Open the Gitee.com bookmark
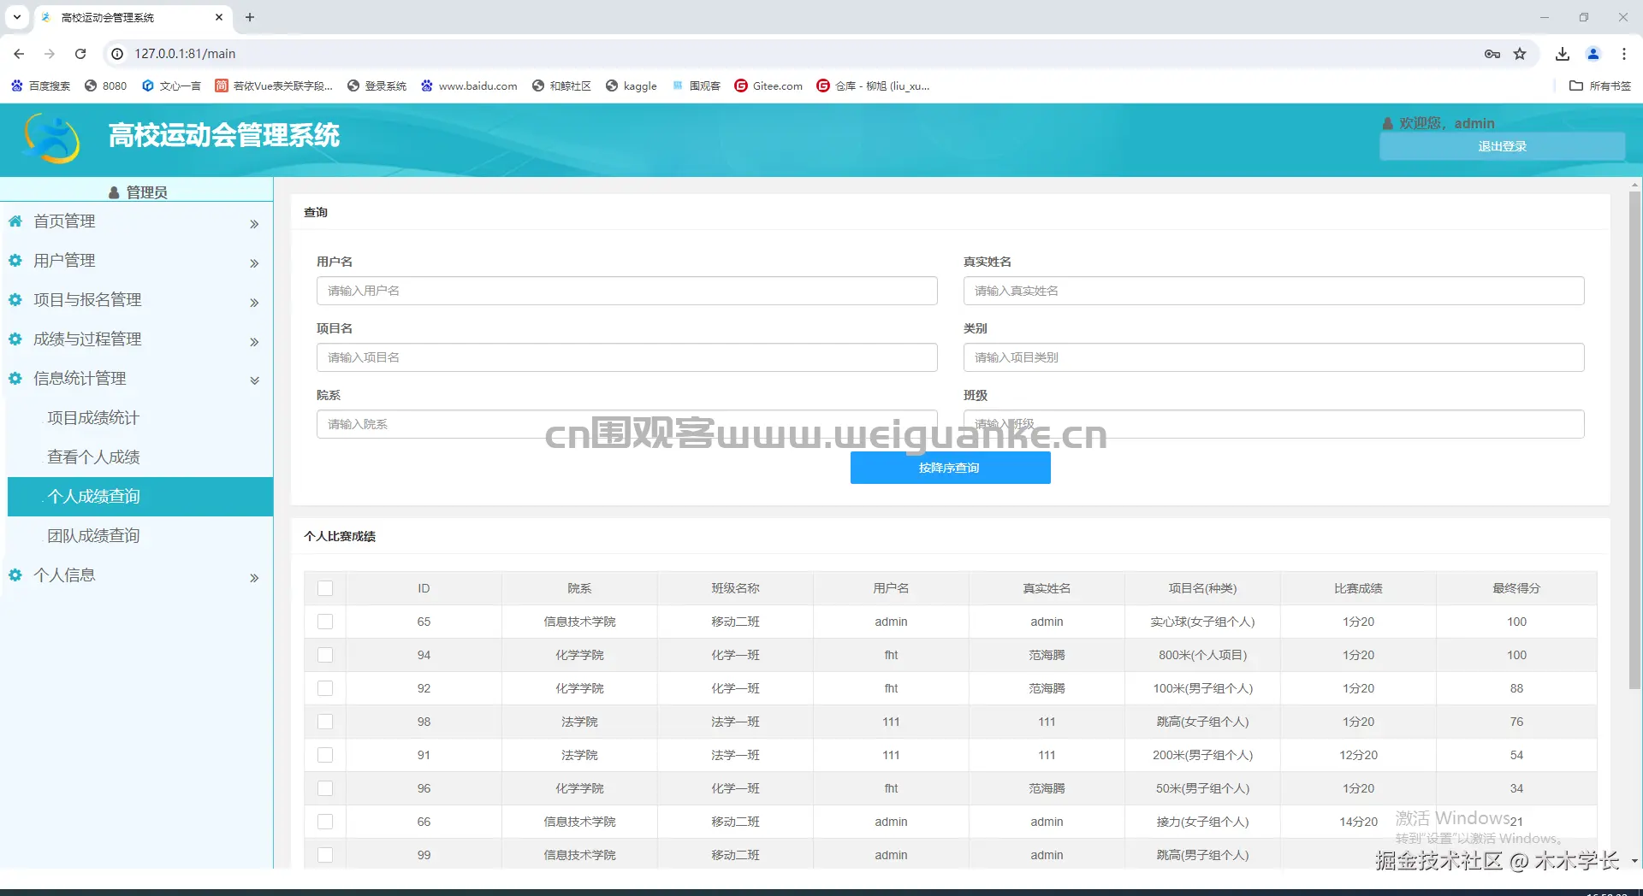Image resolution: width=1643 pixels, height=896 pixels. [x=769, y=85]
